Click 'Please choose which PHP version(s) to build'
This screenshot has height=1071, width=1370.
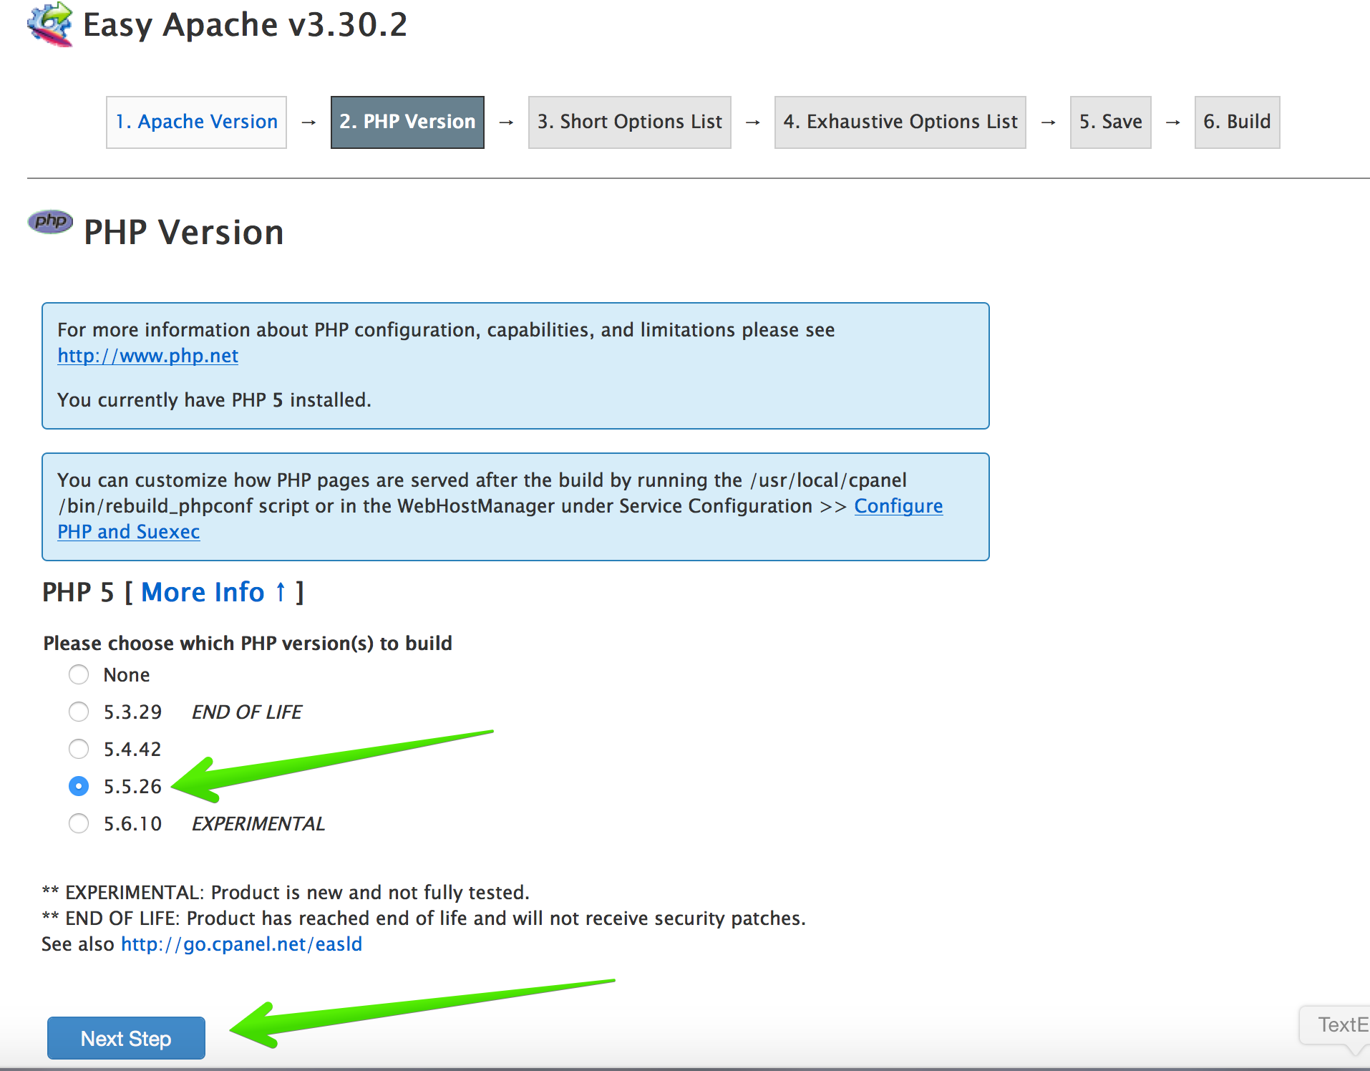tap(248, 644)
